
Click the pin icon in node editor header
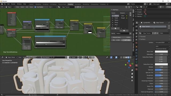point(83,7)
